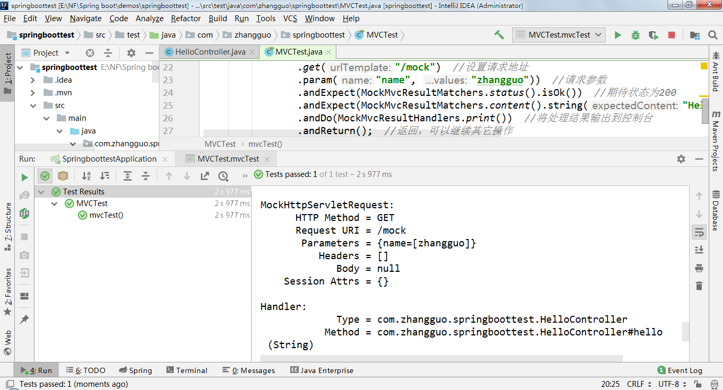Open the TODO tool window
Image resolution: width=723 pixels, height=390 pixels.
[x=86, y=370]
